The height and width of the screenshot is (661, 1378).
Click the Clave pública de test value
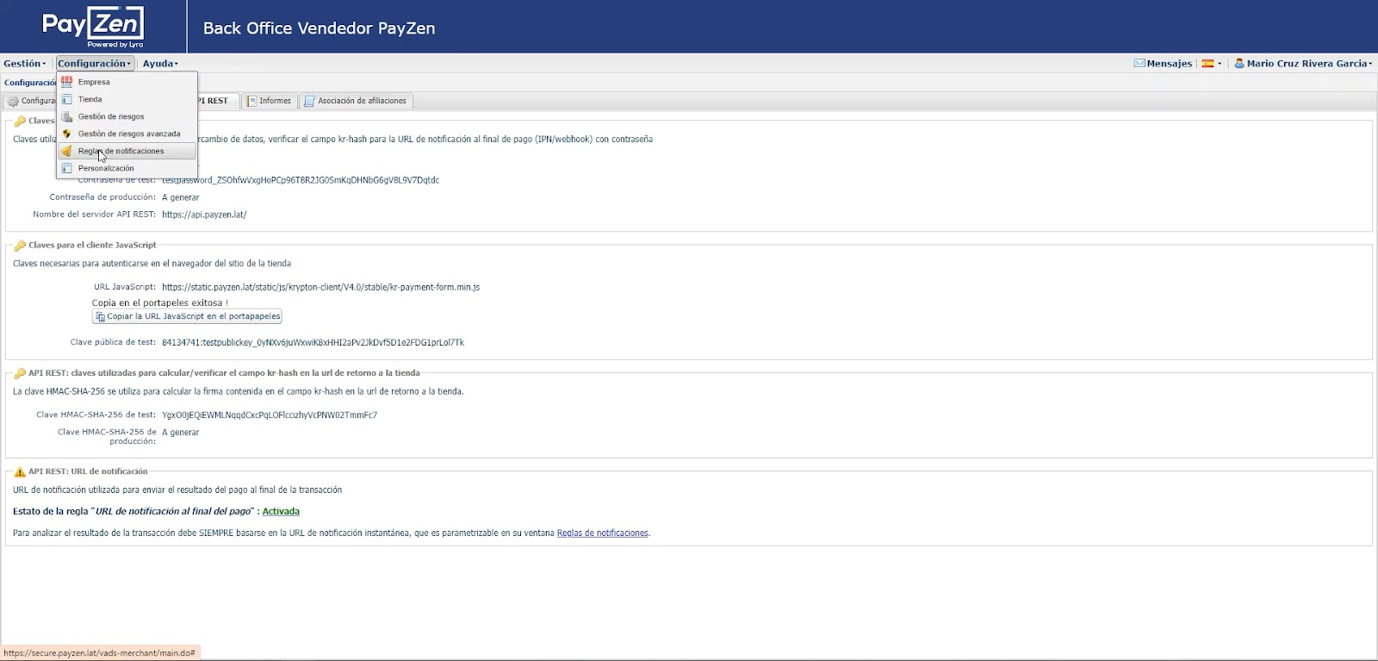pyautogui.click(x=313, y=342)
